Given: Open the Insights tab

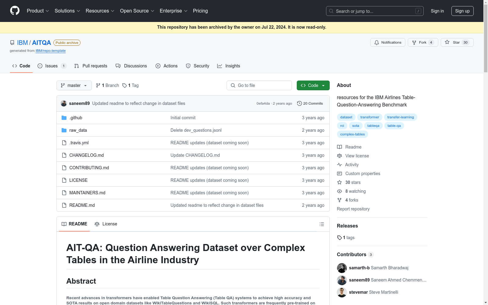Looking at the screenshot, I should tap(229, 66).
